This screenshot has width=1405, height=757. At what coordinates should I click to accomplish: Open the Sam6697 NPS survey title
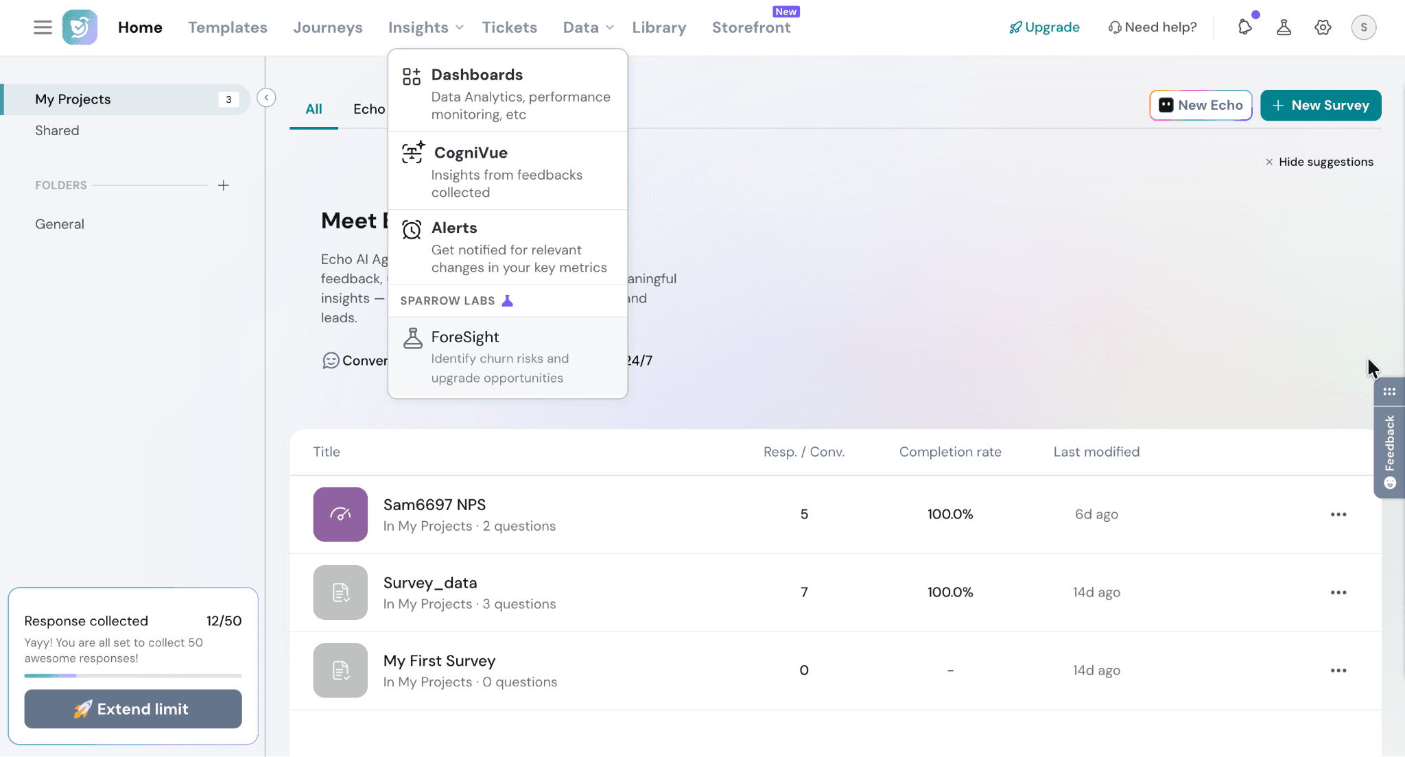coord(434,505)
